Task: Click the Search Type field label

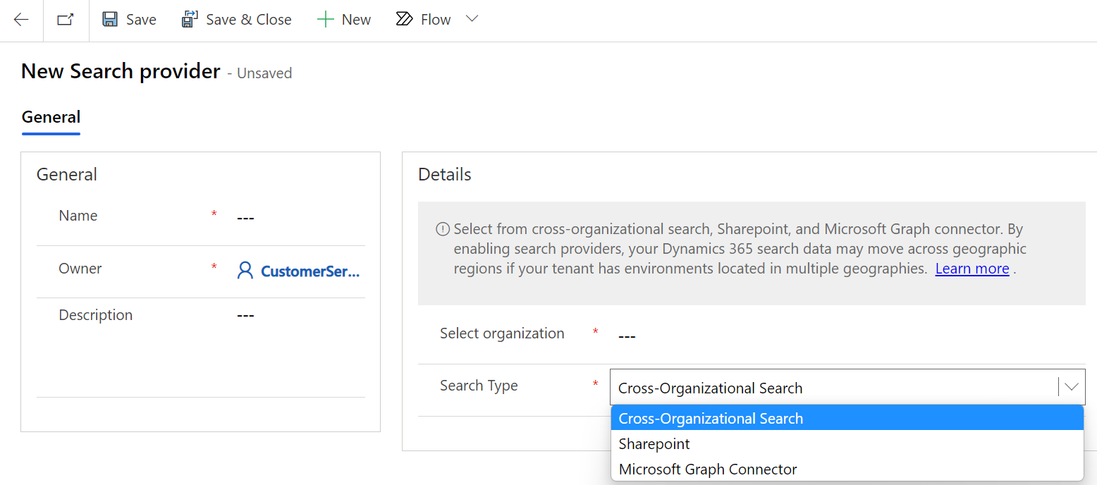Action: (x=479, y=386)
